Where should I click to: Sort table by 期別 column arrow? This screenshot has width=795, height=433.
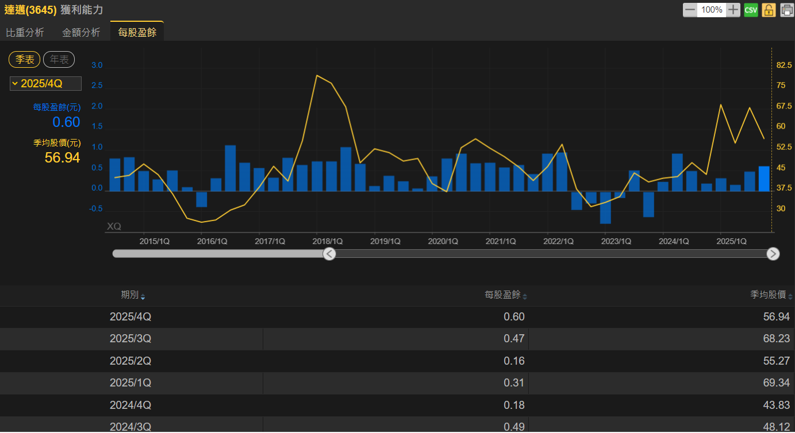pos(143,297)
